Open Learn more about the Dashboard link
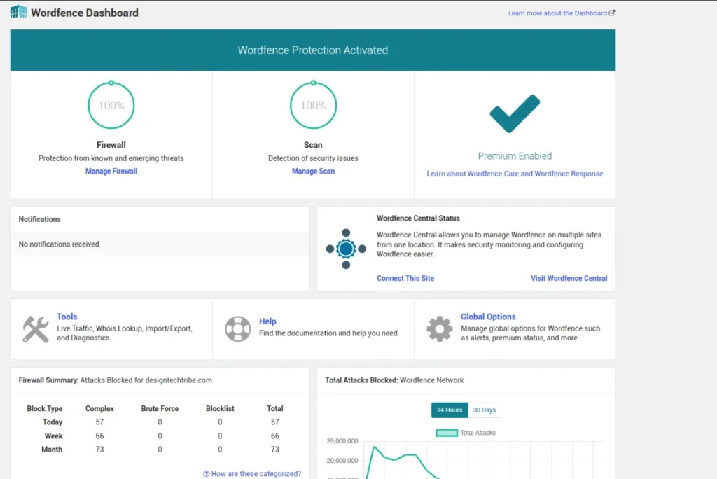 pyautogui.click(x=557, y=13)
